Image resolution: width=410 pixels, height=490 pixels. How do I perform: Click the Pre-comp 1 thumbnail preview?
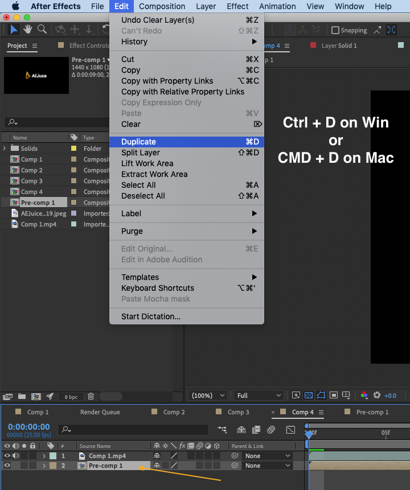(36, 75)
